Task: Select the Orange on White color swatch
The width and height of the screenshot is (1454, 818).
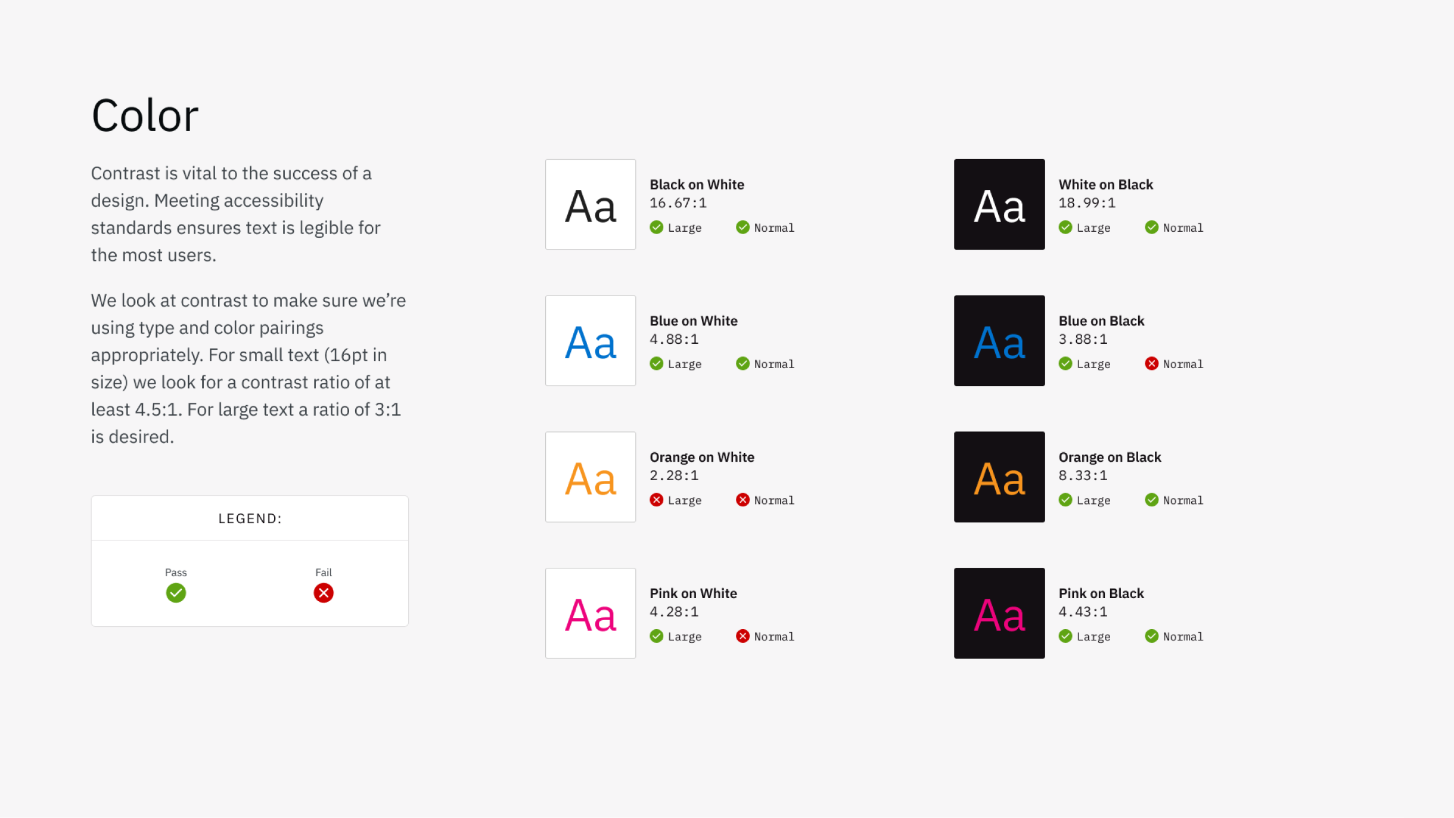Action: point(590,477)
